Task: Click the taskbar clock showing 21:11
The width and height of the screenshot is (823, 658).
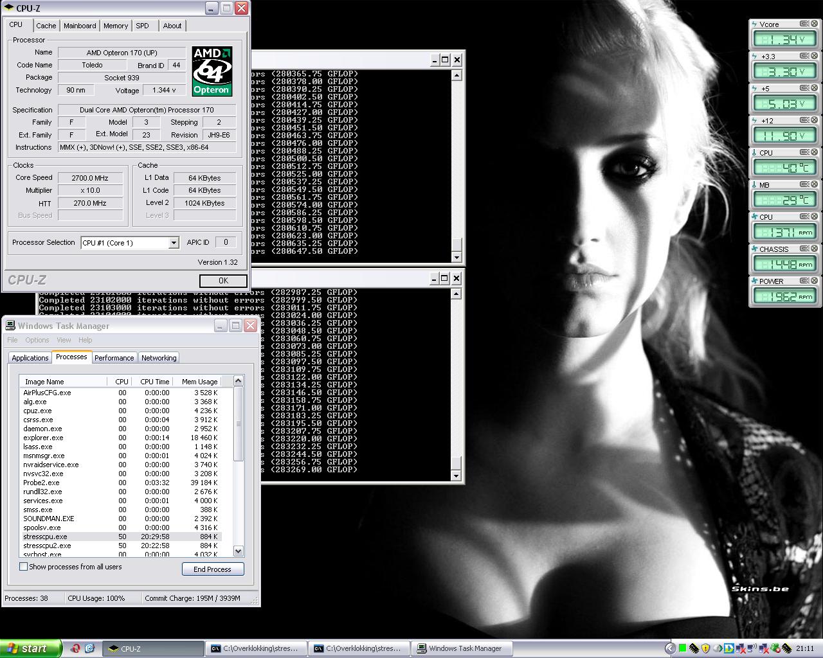Action: point(805,649)
